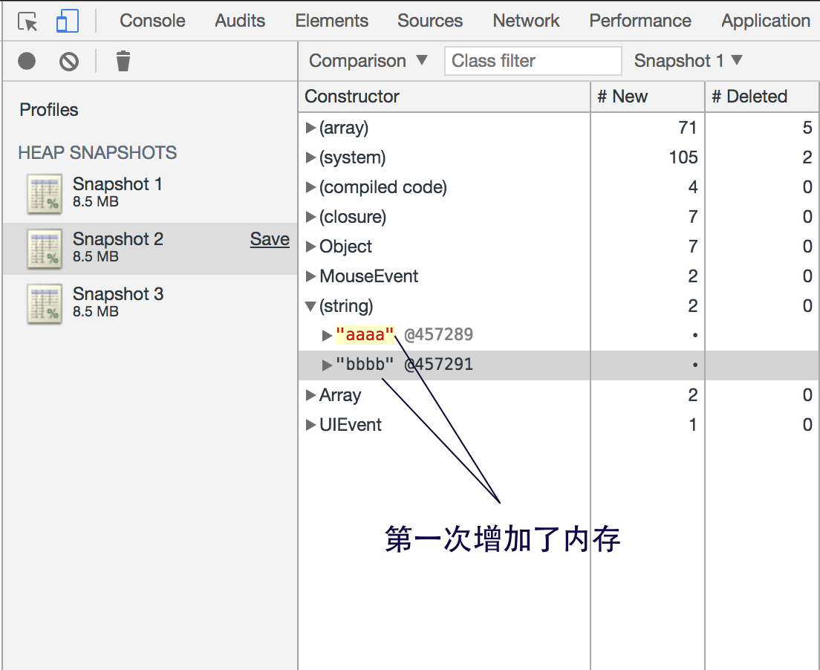Open the Snapshot 1 base snapshot dropdown
This screenshot has width=820, height=670.
[688, 61]
